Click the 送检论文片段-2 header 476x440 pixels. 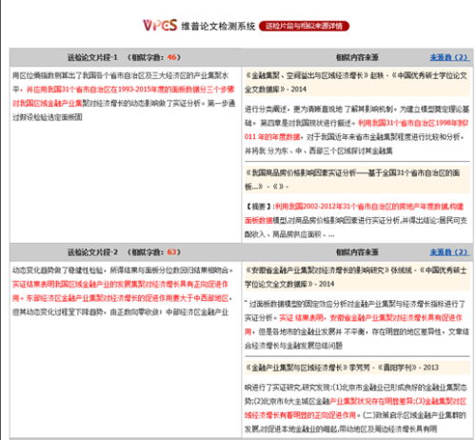click(x=92, y=252)
